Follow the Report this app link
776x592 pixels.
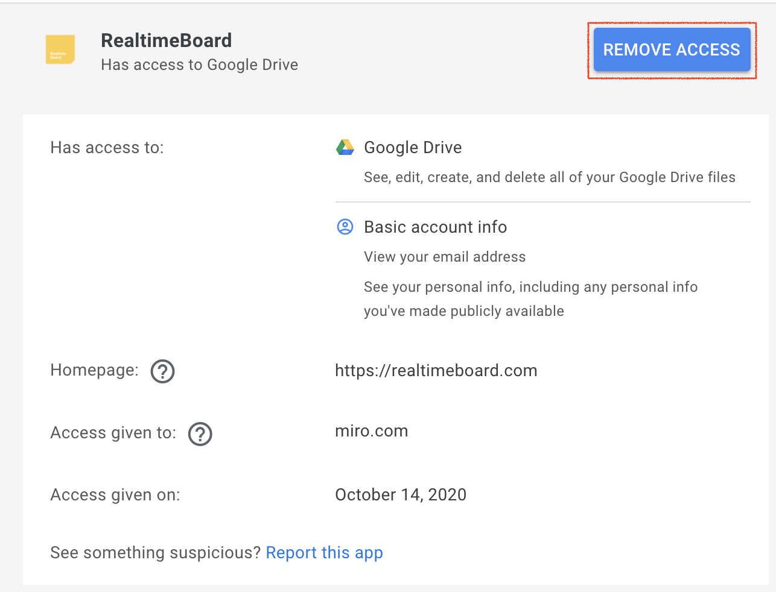coord(324,553)
